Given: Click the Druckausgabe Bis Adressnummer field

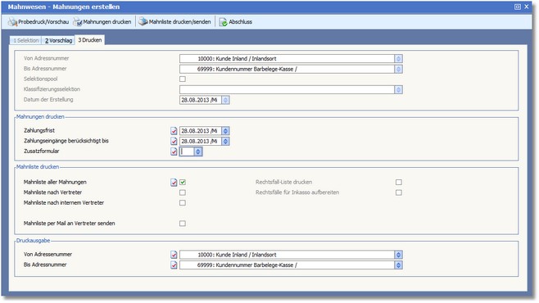Looking at the screenshot, I should pyautogui.click(x=287, y=265).
